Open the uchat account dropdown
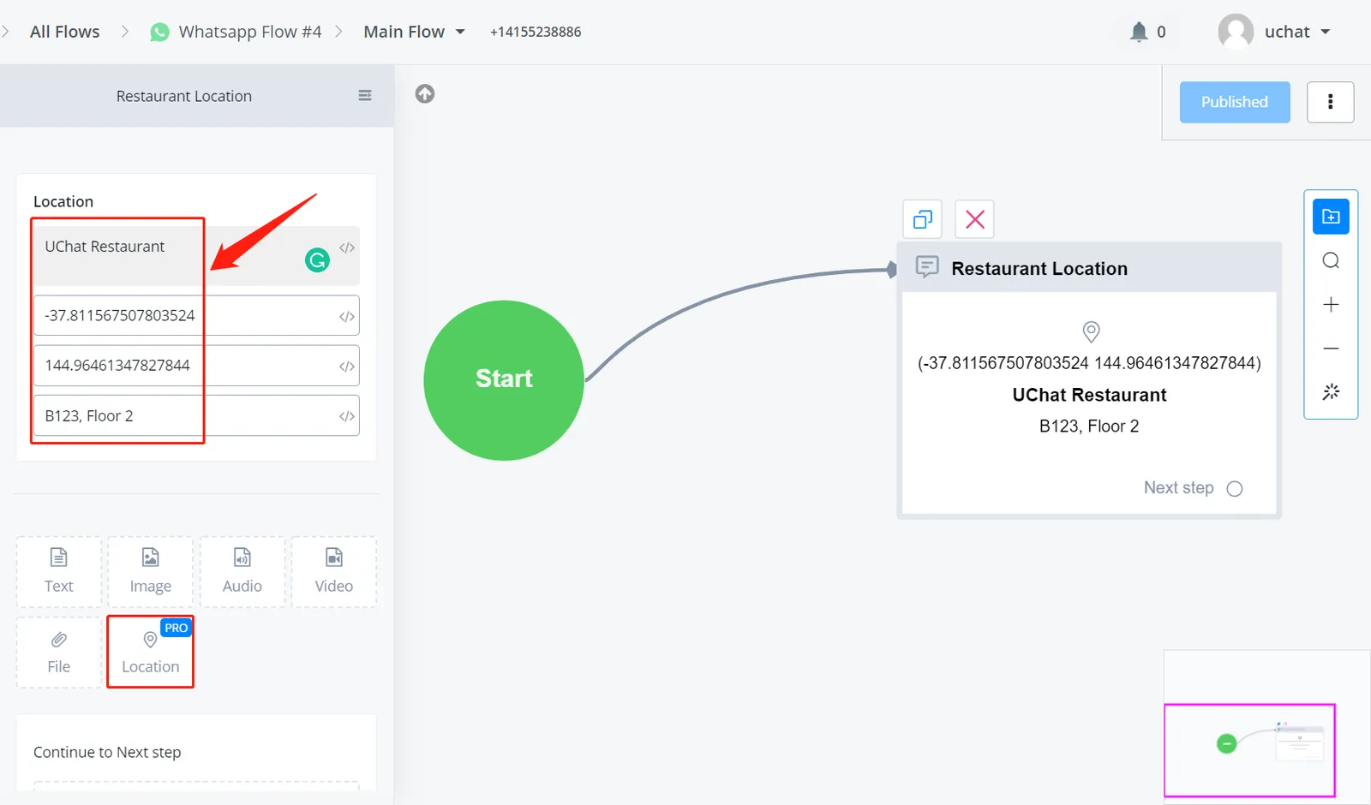This screenshot has width=1371, height=805. [x=1275, y=32]
